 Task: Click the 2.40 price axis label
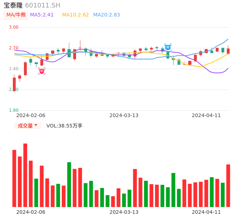click(14, 69)
